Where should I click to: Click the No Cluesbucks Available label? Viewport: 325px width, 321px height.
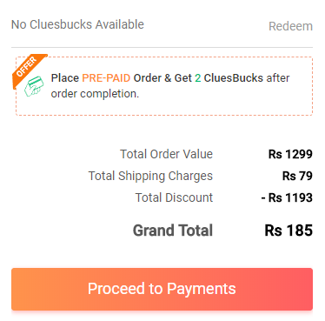77,24
